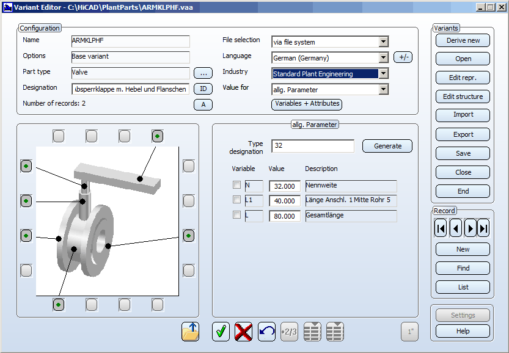Click the blue undo arrow icon
The image size is (509, 353).
[266, 332]
